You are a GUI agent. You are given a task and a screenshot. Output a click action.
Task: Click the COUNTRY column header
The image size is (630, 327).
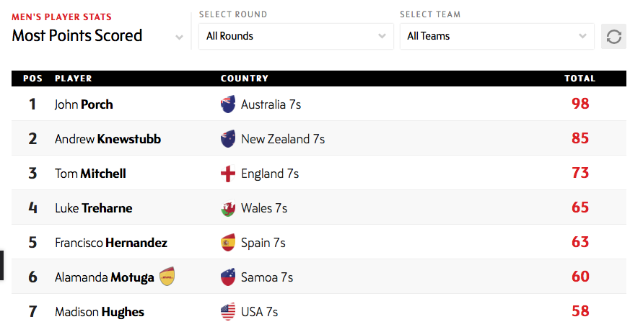(244, 79)
